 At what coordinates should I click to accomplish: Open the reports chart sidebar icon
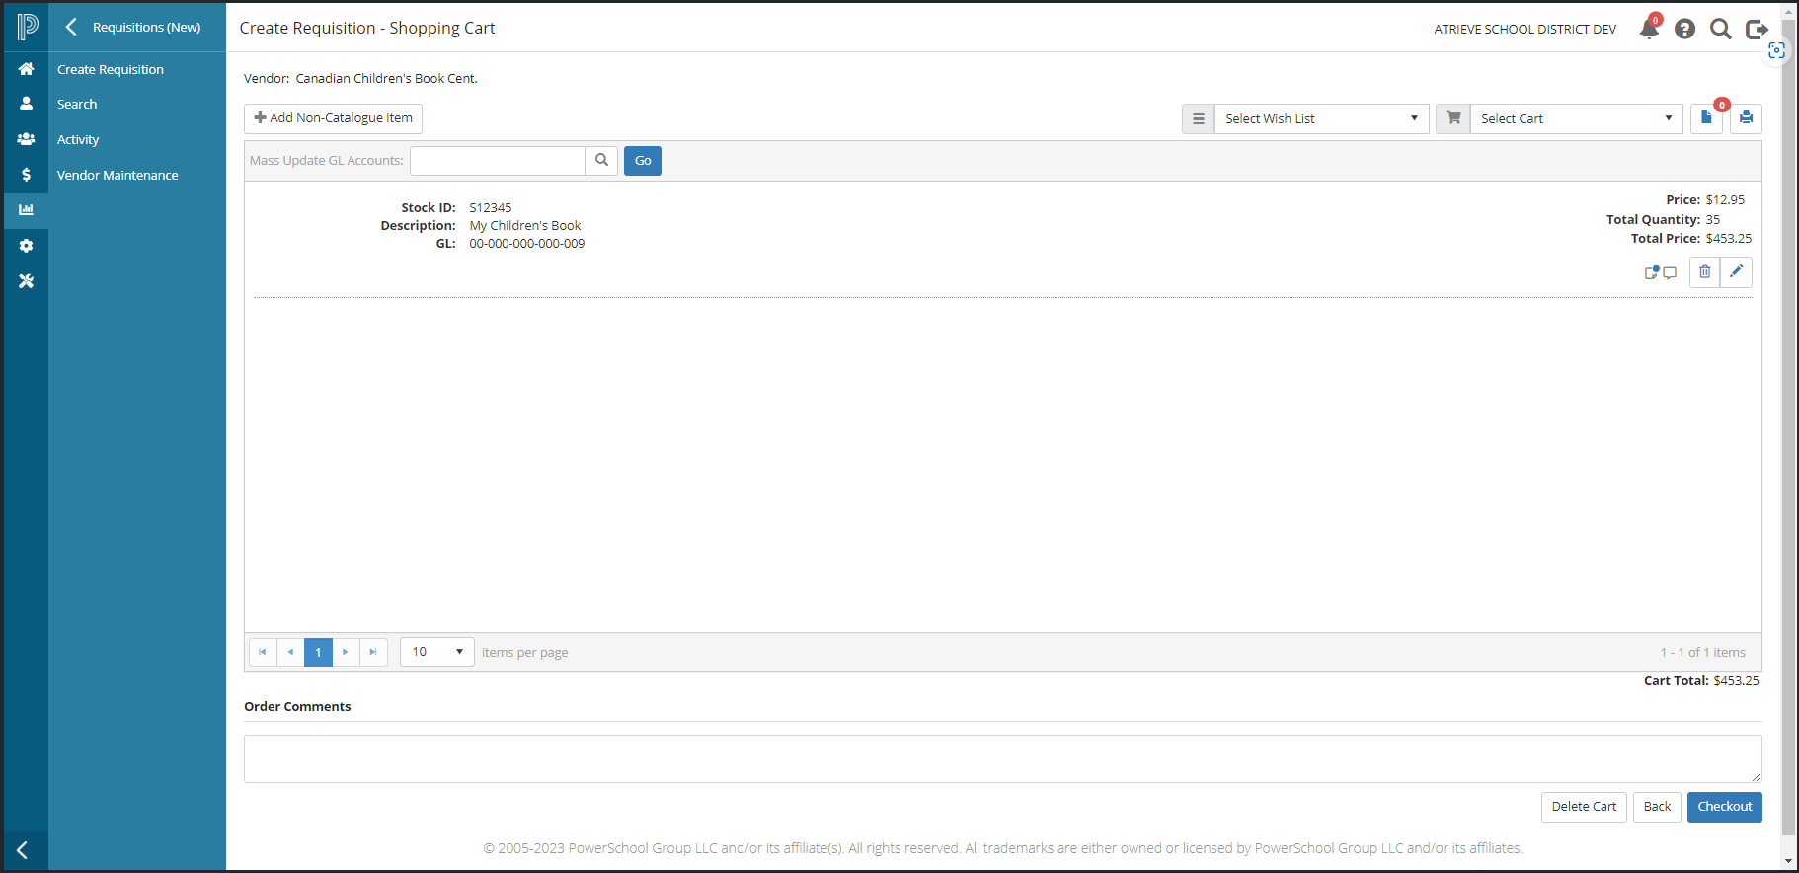[x=26, y=210]
